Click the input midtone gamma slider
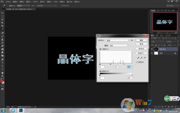This screenshot has width=180, height=113. pyautogui.click(x=110, y=64)
